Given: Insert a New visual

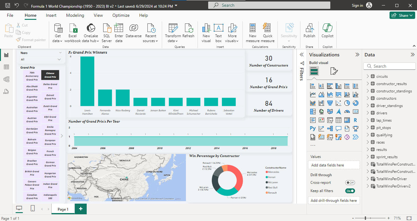Looking at the screenshot, I should pos(206,28).
